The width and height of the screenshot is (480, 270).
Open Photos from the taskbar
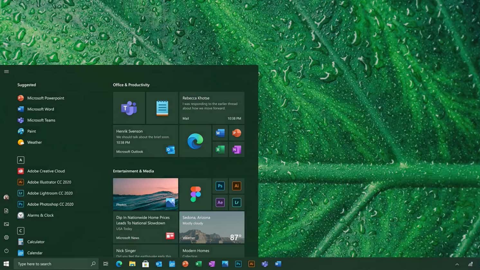click(x=225, y=264)
